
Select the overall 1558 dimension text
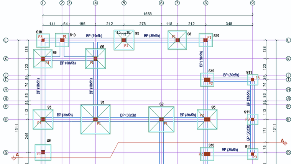click(x=148, y=14)
